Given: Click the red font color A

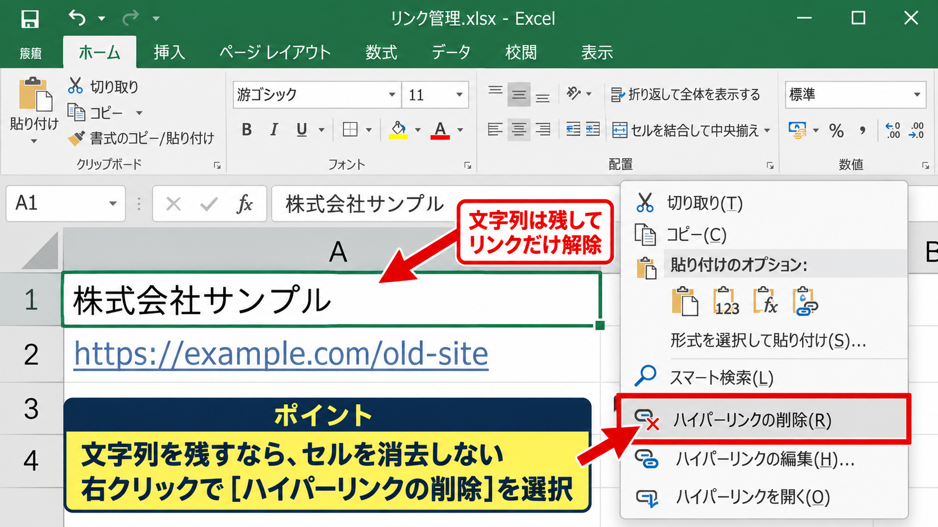Looking at the screenshot, I should [440, 130].
